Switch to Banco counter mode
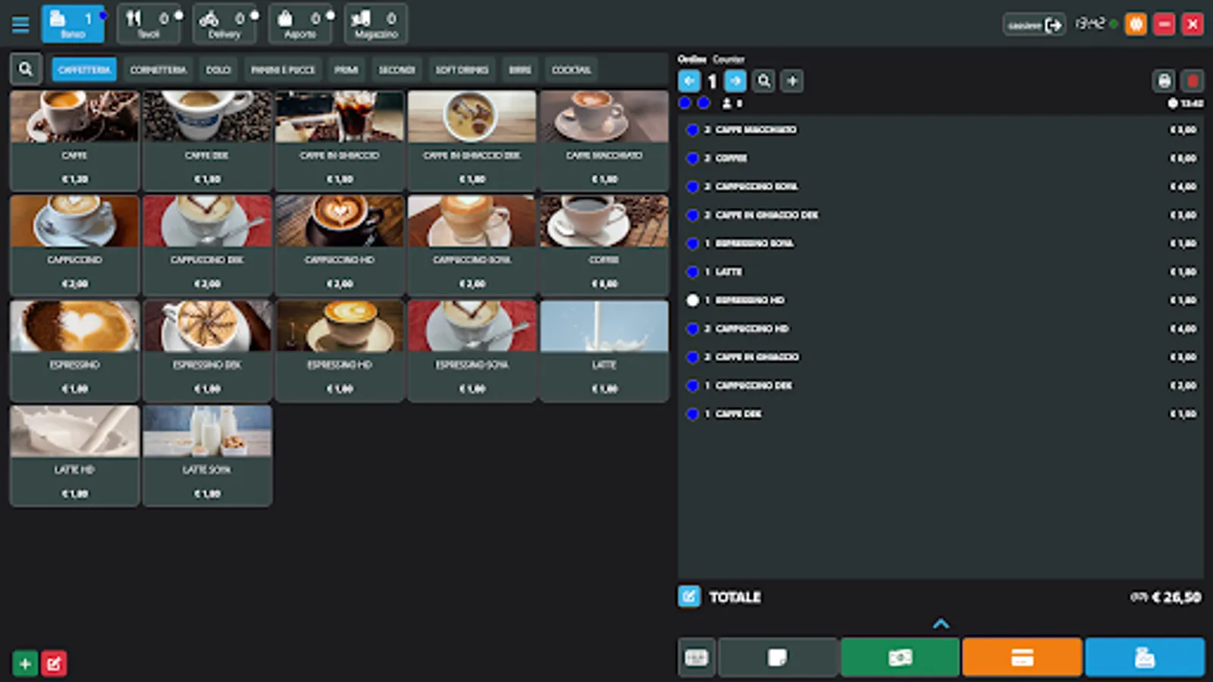This screenshot has height=682, width=1213. (73, 23)
